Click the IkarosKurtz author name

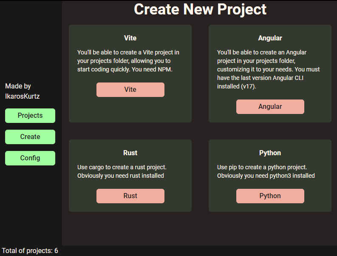coord(23,97)
